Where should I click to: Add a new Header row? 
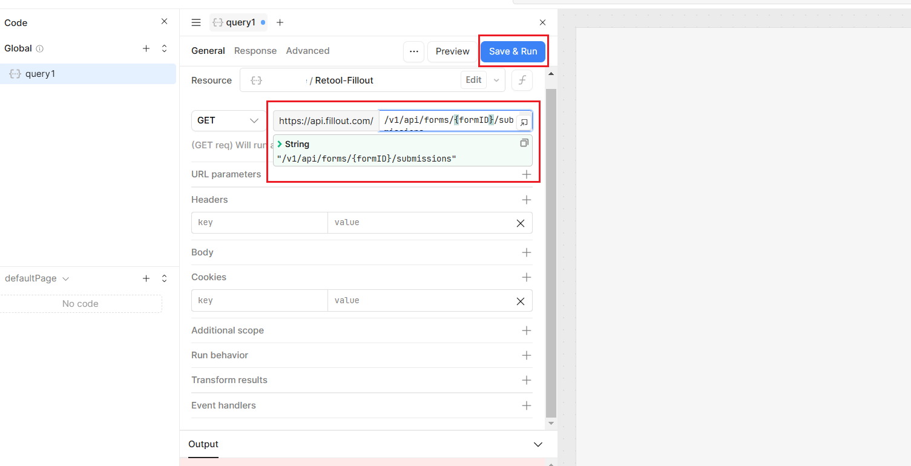pos(527,200)
